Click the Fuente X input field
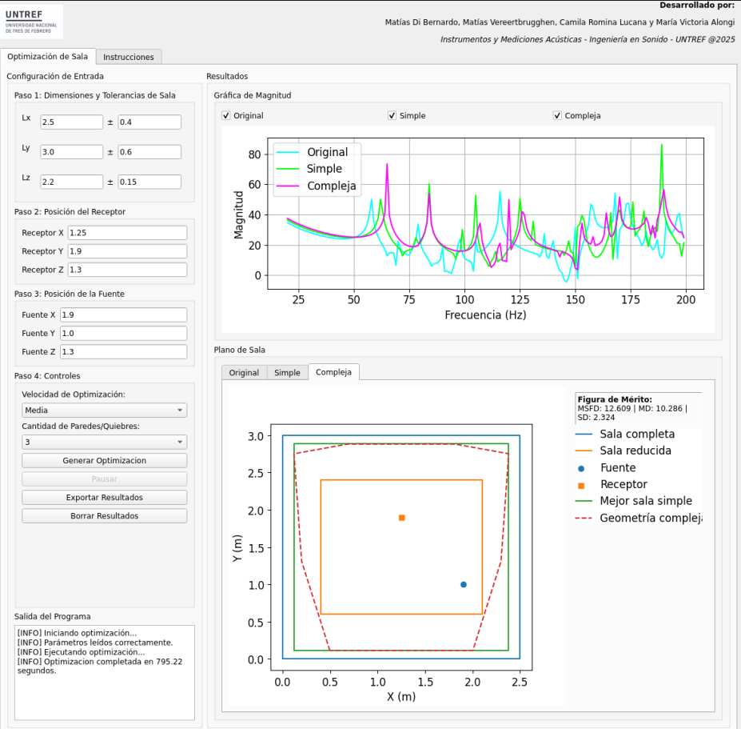This screenshot has height=729, width=741. [123, 314]
